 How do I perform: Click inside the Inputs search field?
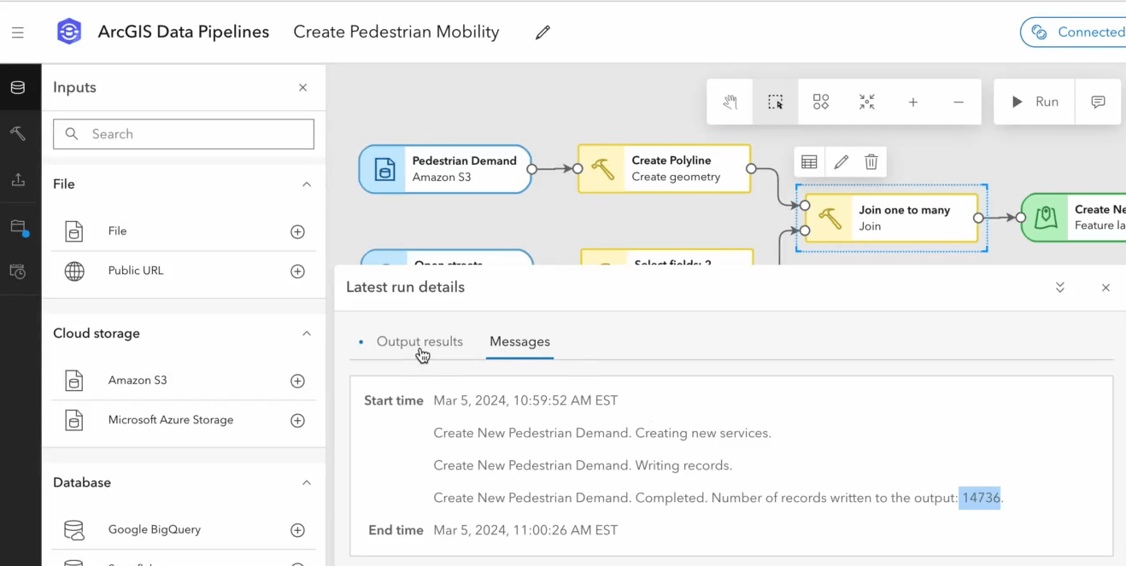pos(183,134)
